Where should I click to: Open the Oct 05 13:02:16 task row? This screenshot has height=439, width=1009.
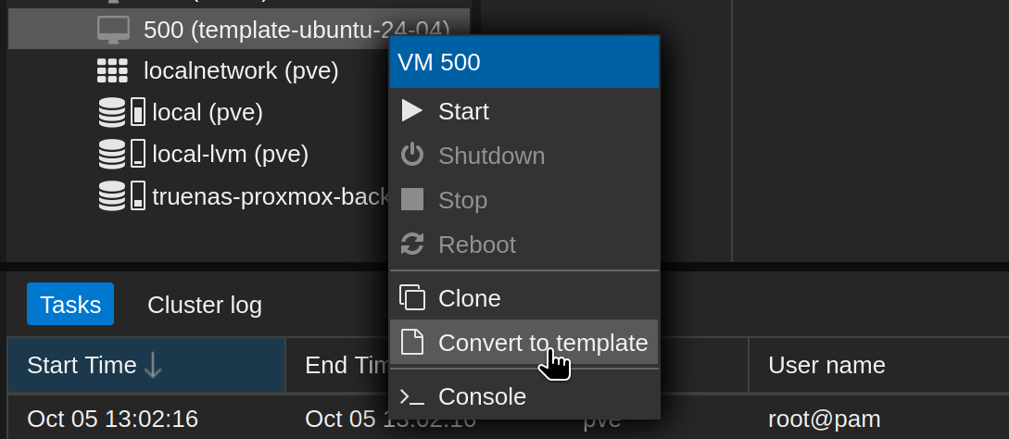point(509,419)
